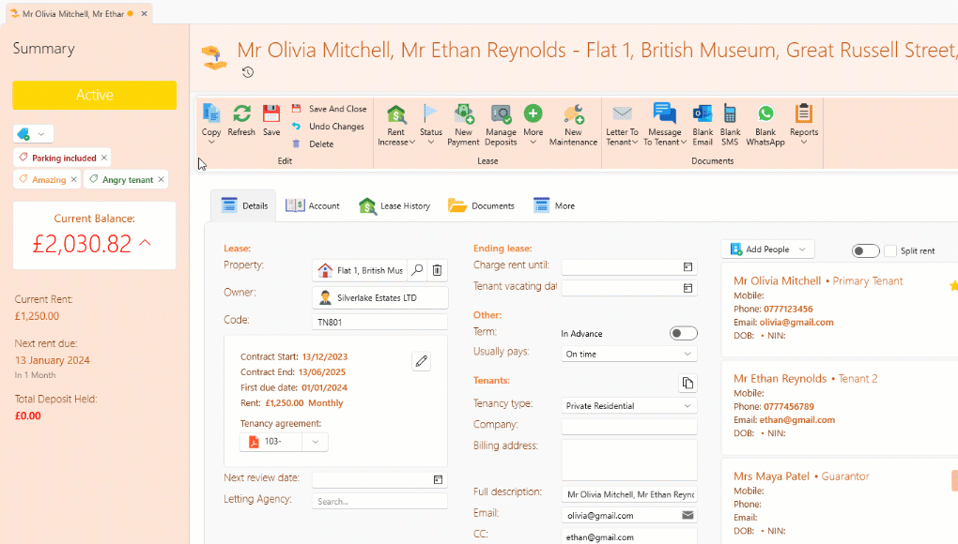Expand the Add People dropdown
The image size is (958, 544).
pyautogui.click(x=801, y=249)
